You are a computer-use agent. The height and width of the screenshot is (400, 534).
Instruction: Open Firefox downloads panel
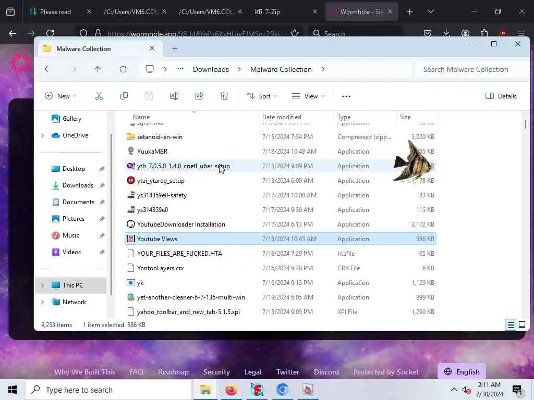tap(446, 33)
